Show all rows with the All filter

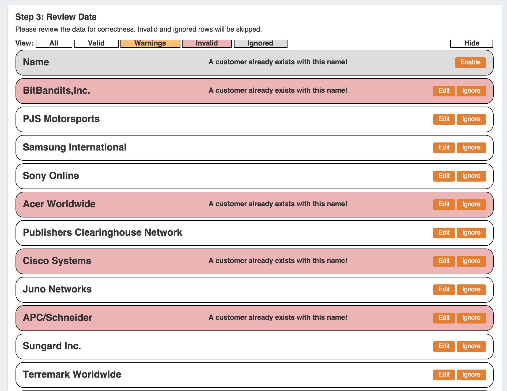[54, 43]
